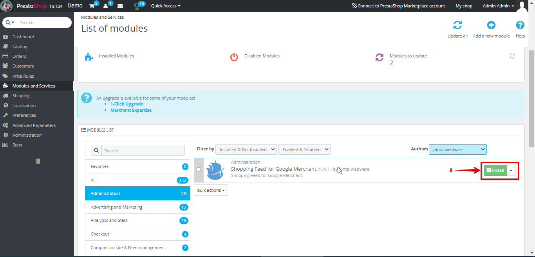
Task: Expand the Quick Access dropdown
Action: (166, 6)
